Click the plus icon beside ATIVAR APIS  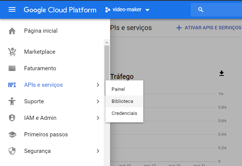click(x=179, y=28)
